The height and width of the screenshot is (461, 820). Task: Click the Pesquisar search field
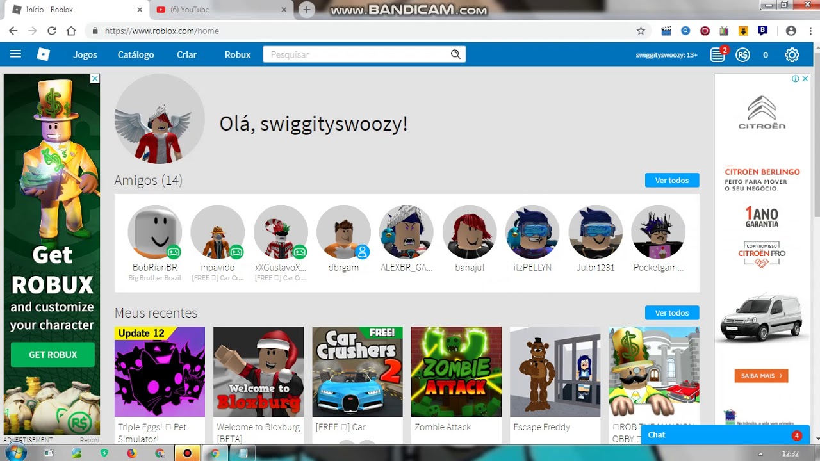click(364, 54)
